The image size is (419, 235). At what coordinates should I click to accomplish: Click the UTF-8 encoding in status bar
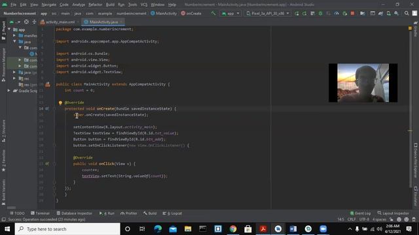click(x=364, y=219)
